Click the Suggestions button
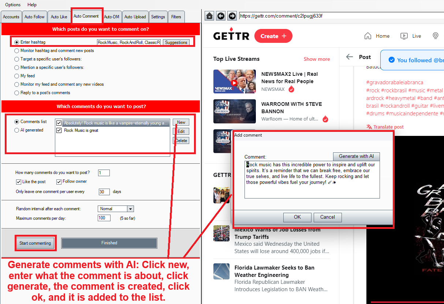 [x=176, y=42]
